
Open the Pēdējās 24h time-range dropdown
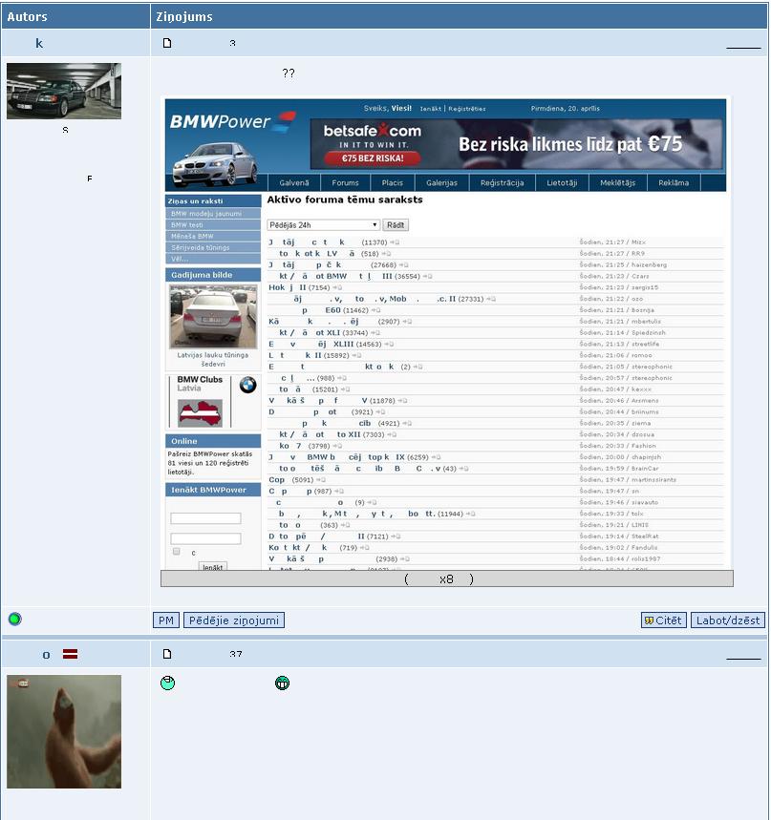click(x=323, y=225)
